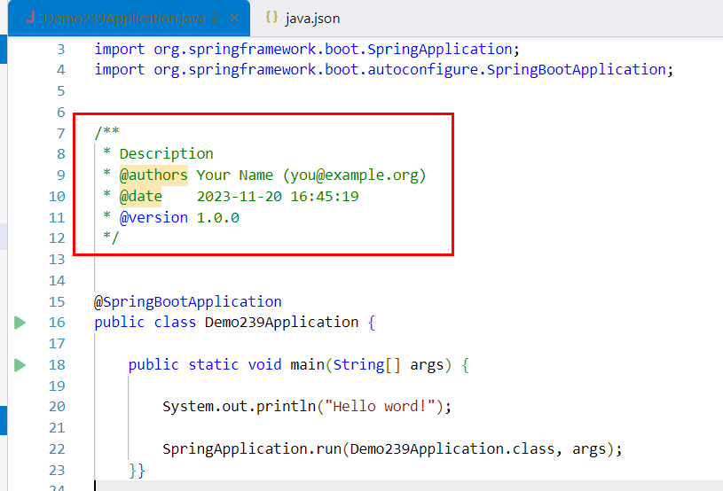Click the main method name on line 18

(x=308, y=364)
